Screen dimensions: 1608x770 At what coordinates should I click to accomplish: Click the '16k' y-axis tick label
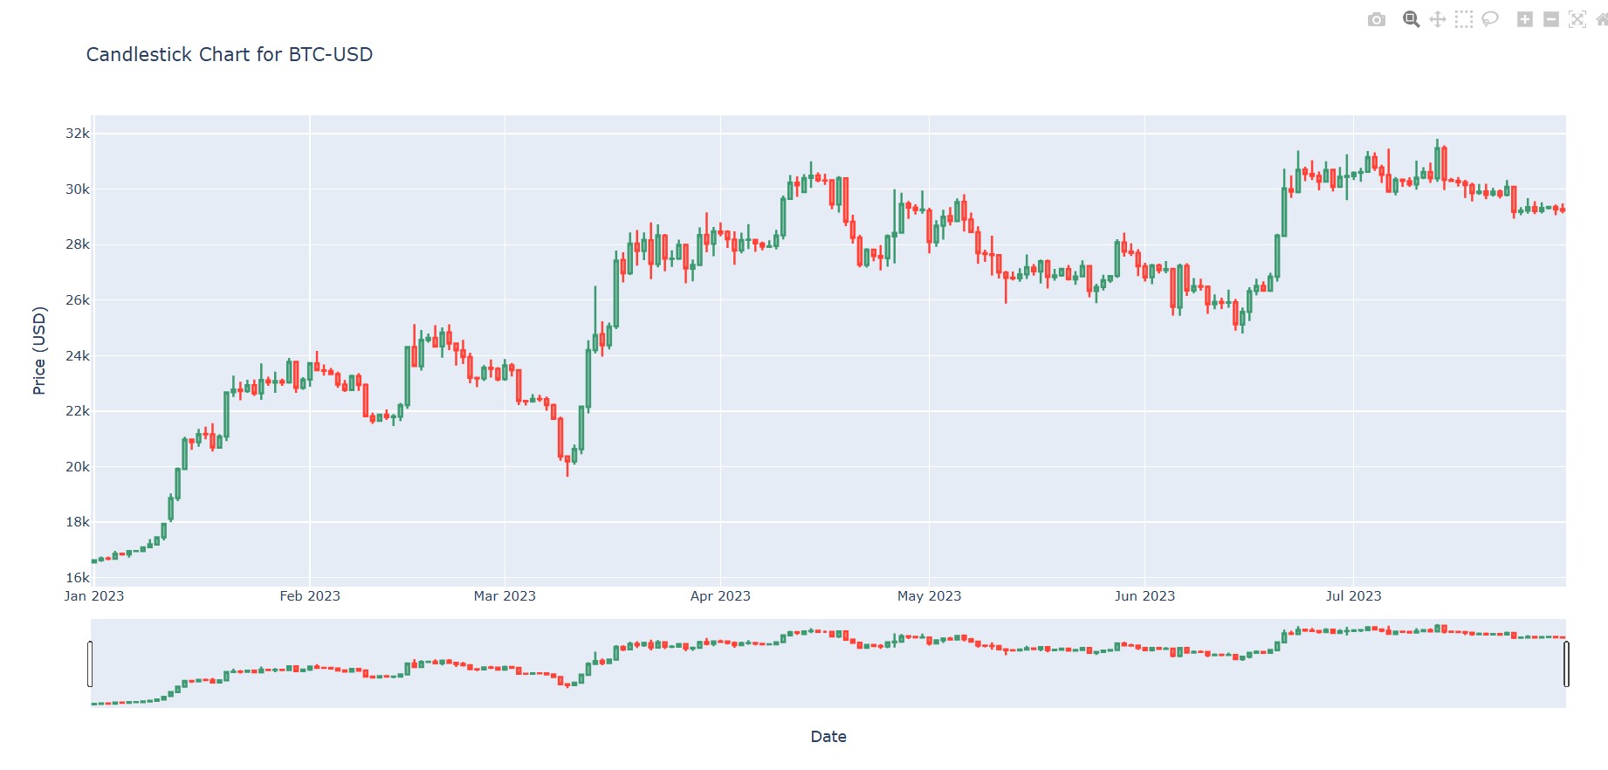coord(78,578)
